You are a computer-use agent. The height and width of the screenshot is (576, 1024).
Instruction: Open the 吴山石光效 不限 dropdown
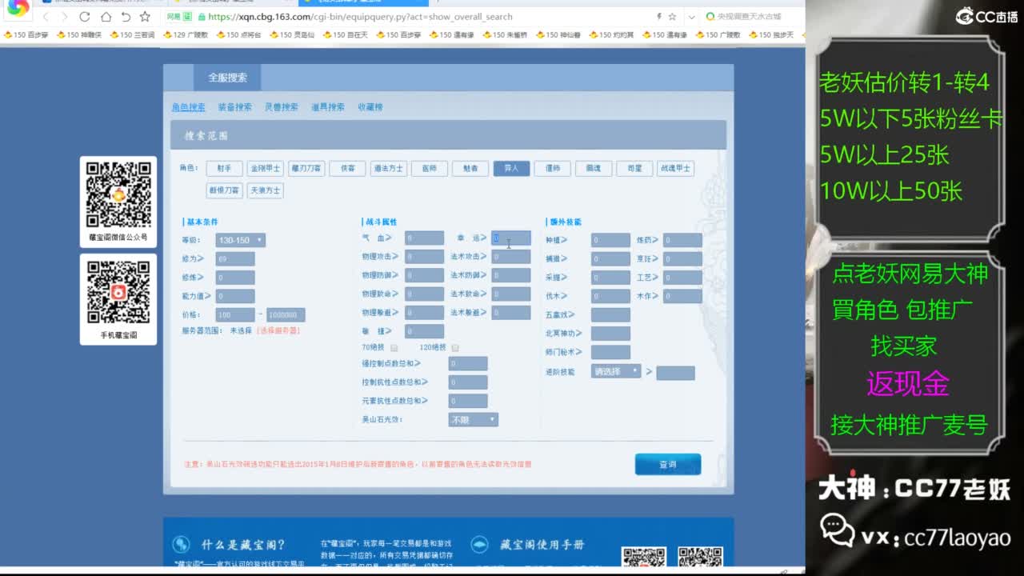coord(472,419)
